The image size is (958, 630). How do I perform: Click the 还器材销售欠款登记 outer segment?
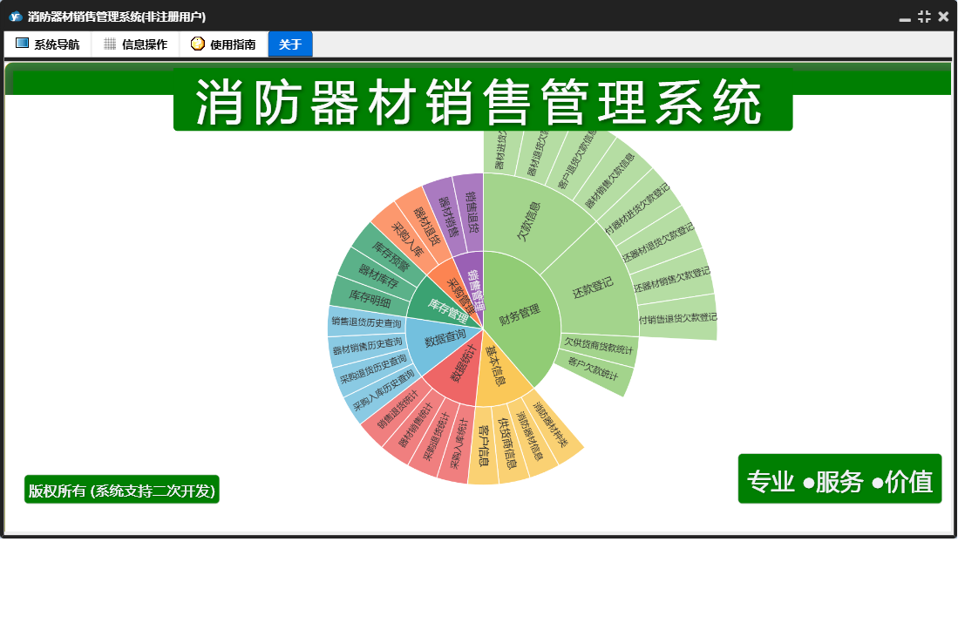672,279
